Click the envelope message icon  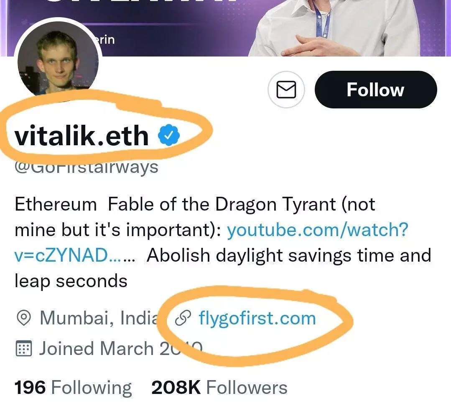[286, 90]
